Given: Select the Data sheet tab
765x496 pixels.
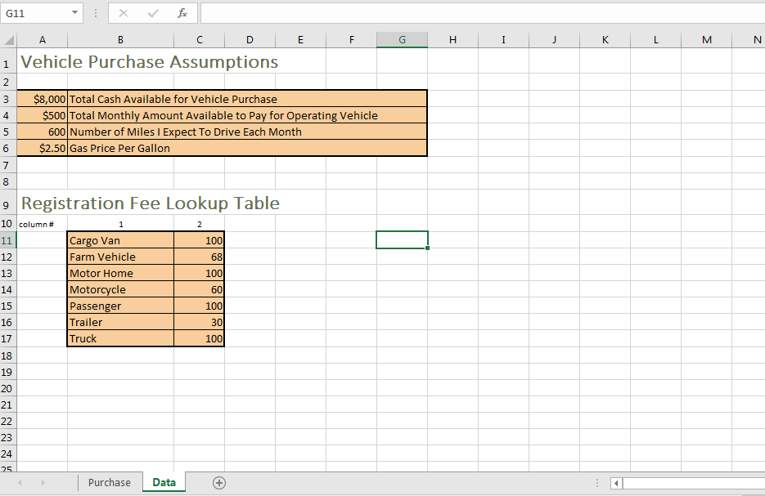Looking at the screenshot, I should point(163,482).
